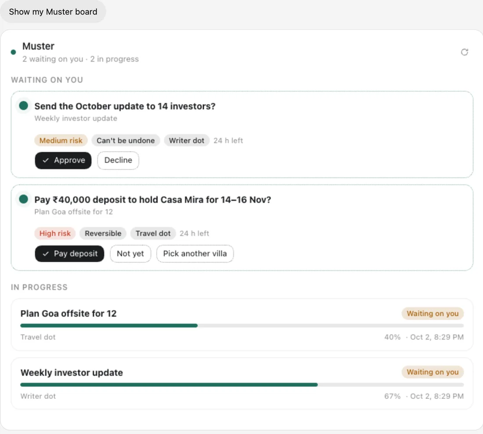Viewport: 483px width, 434px height.
Task: Click the 40% progress value
Action: (392, 337)
